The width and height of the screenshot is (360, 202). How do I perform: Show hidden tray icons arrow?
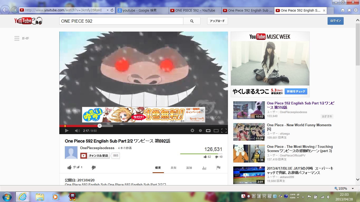303,197
